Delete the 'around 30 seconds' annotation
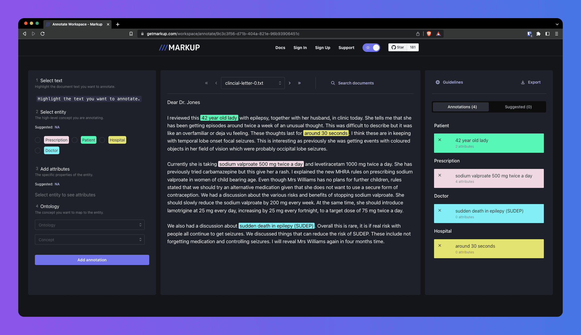This screenshot has width=581, height=335. 440,245
